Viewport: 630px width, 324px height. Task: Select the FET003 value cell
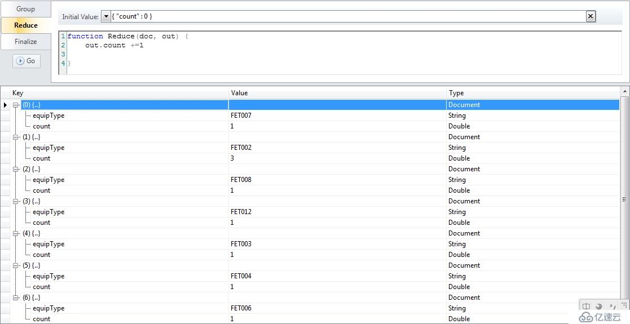[x=337, y=244]
